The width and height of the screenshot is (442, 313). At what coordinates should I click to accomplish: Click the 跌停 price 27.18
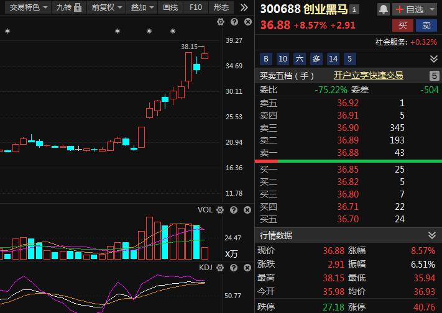333,307
